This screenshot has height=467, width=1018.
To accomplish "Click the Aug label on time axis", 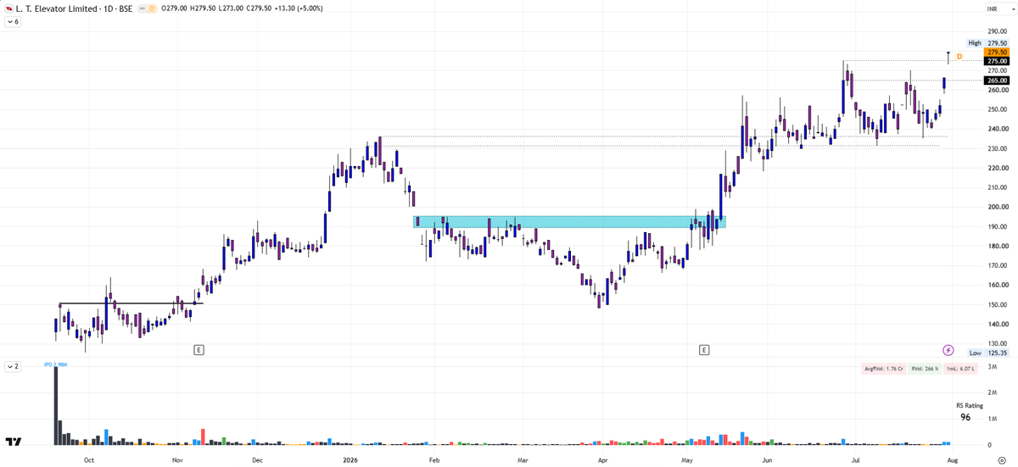I will pos(952,459).
